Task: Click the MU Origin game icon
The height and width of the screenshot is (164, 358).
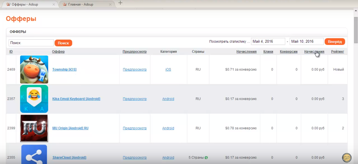Action: point(34,128)
